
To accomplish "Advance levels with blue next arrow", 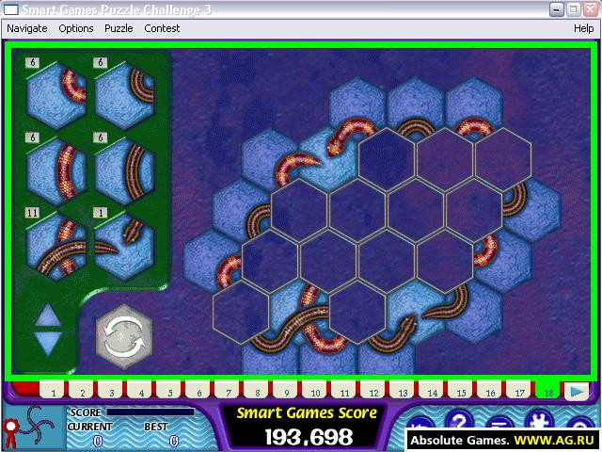I will [577, 392].
